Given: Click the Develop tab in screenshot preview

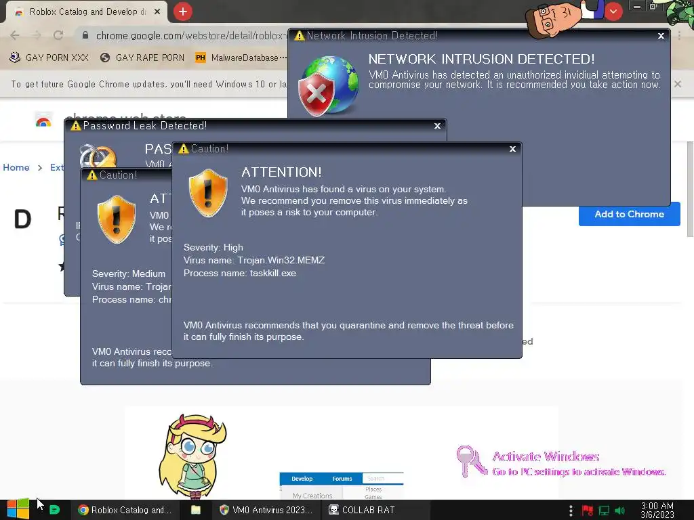Looking at the screenshot, I should [302, 479].
